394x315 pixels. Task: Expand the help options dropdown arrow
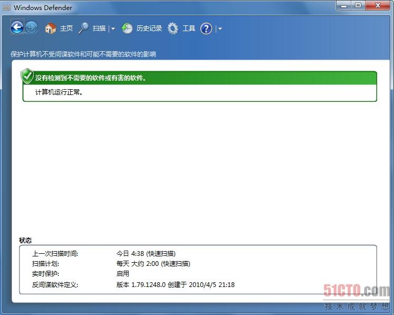(220, 28)
